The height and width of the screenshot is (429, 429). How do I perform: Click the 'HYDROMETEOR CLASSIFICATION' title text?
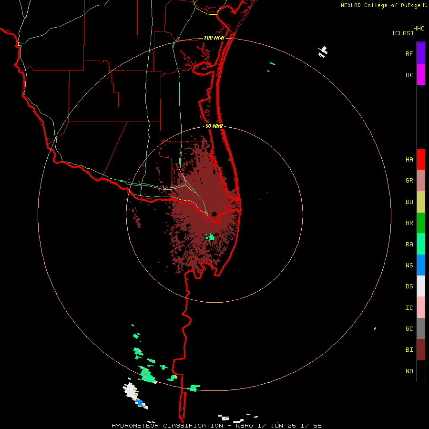[x=167, y=426]
